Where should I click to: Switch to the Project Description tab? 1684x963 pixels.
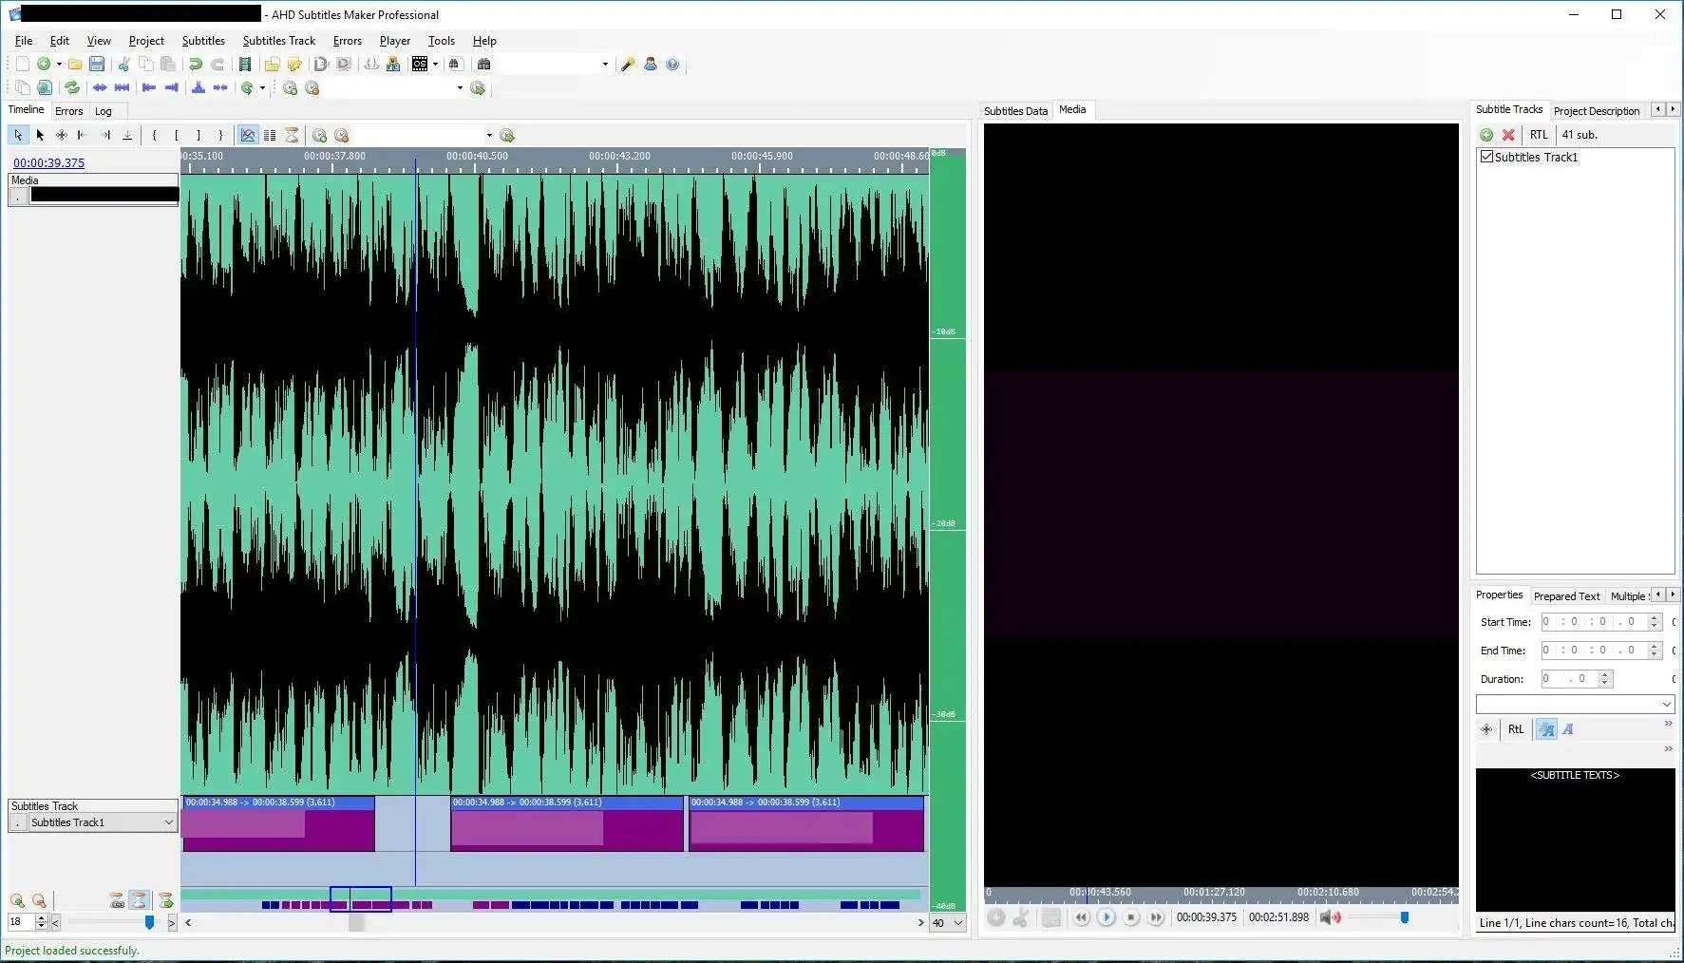point(1597,111)
